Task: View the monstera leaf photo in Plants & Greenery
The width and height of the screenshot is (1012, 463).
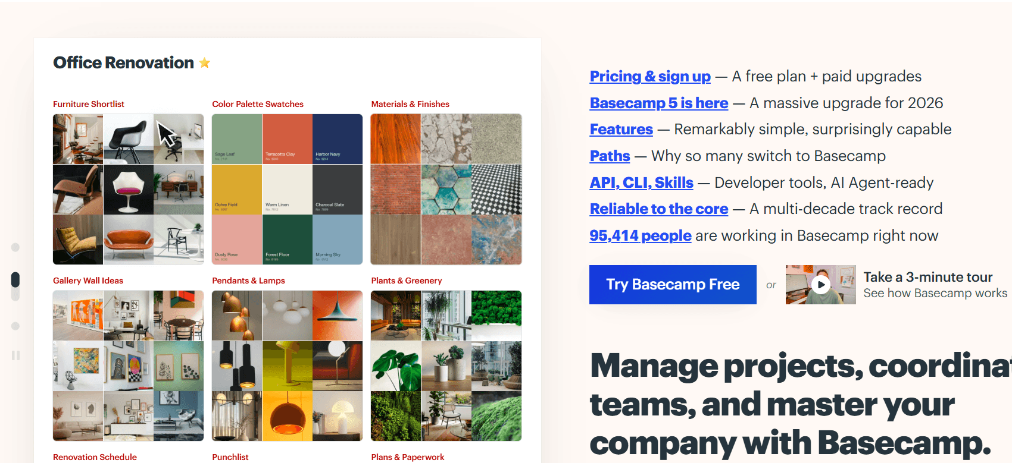Action: (396, 366)
